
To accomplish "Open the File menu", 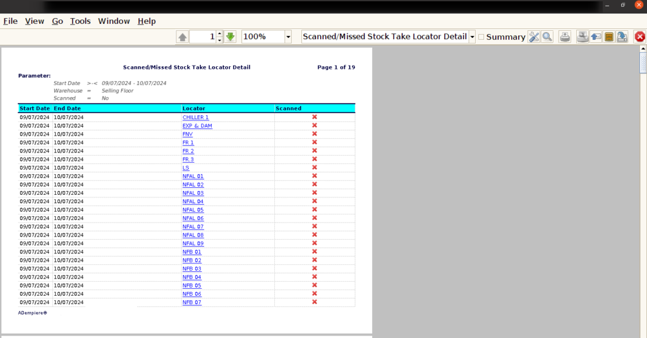I will pyautogui.click(x=10, y=21).
